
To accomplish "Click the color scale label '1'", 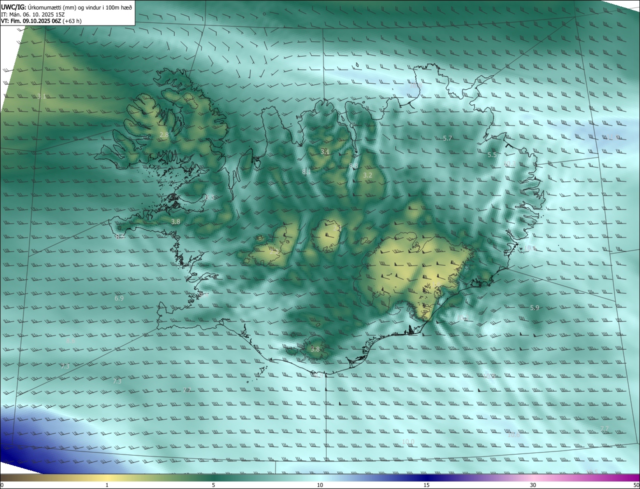I will click(107, 485).
